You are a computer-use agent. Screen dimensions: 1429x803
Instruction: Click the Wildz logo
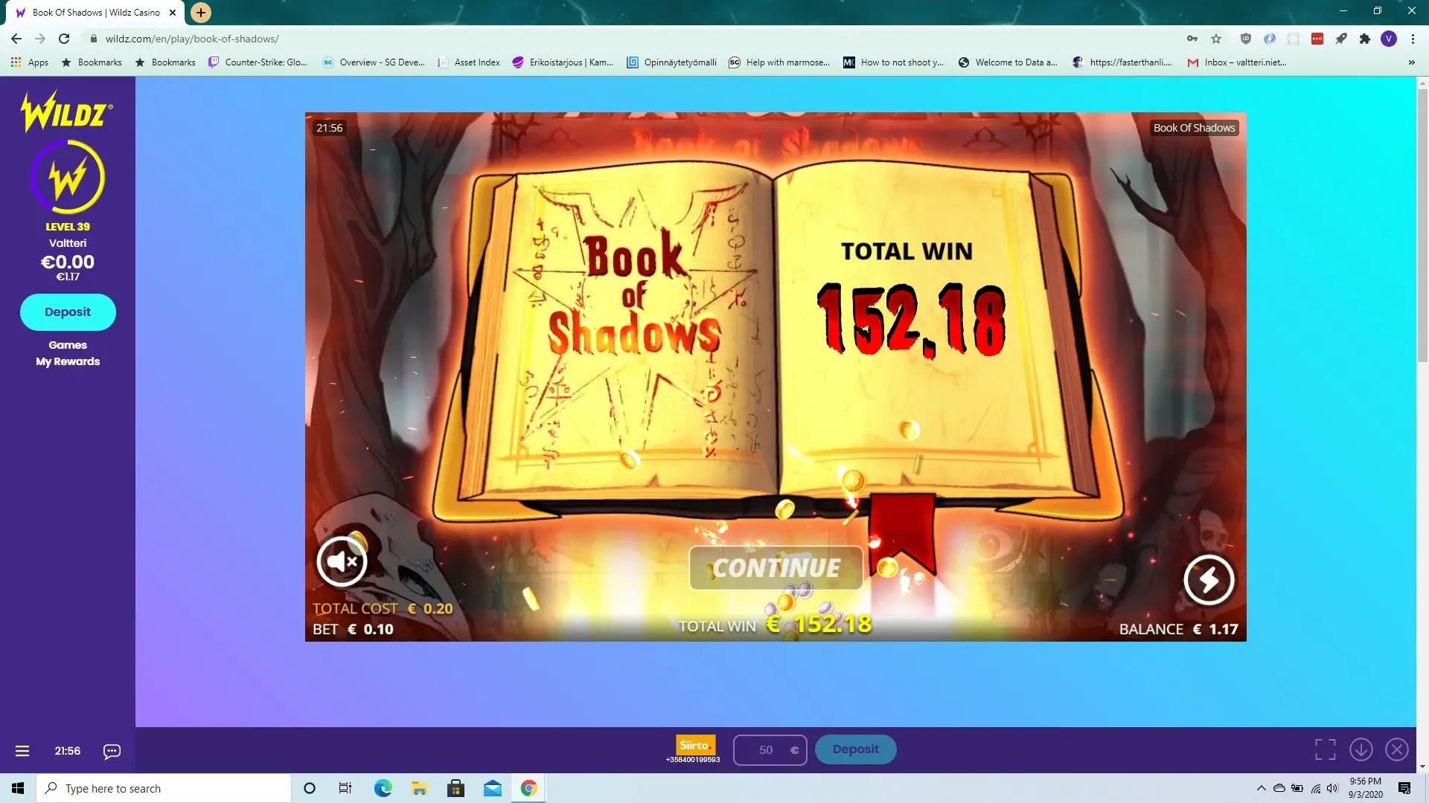(67, 112)
